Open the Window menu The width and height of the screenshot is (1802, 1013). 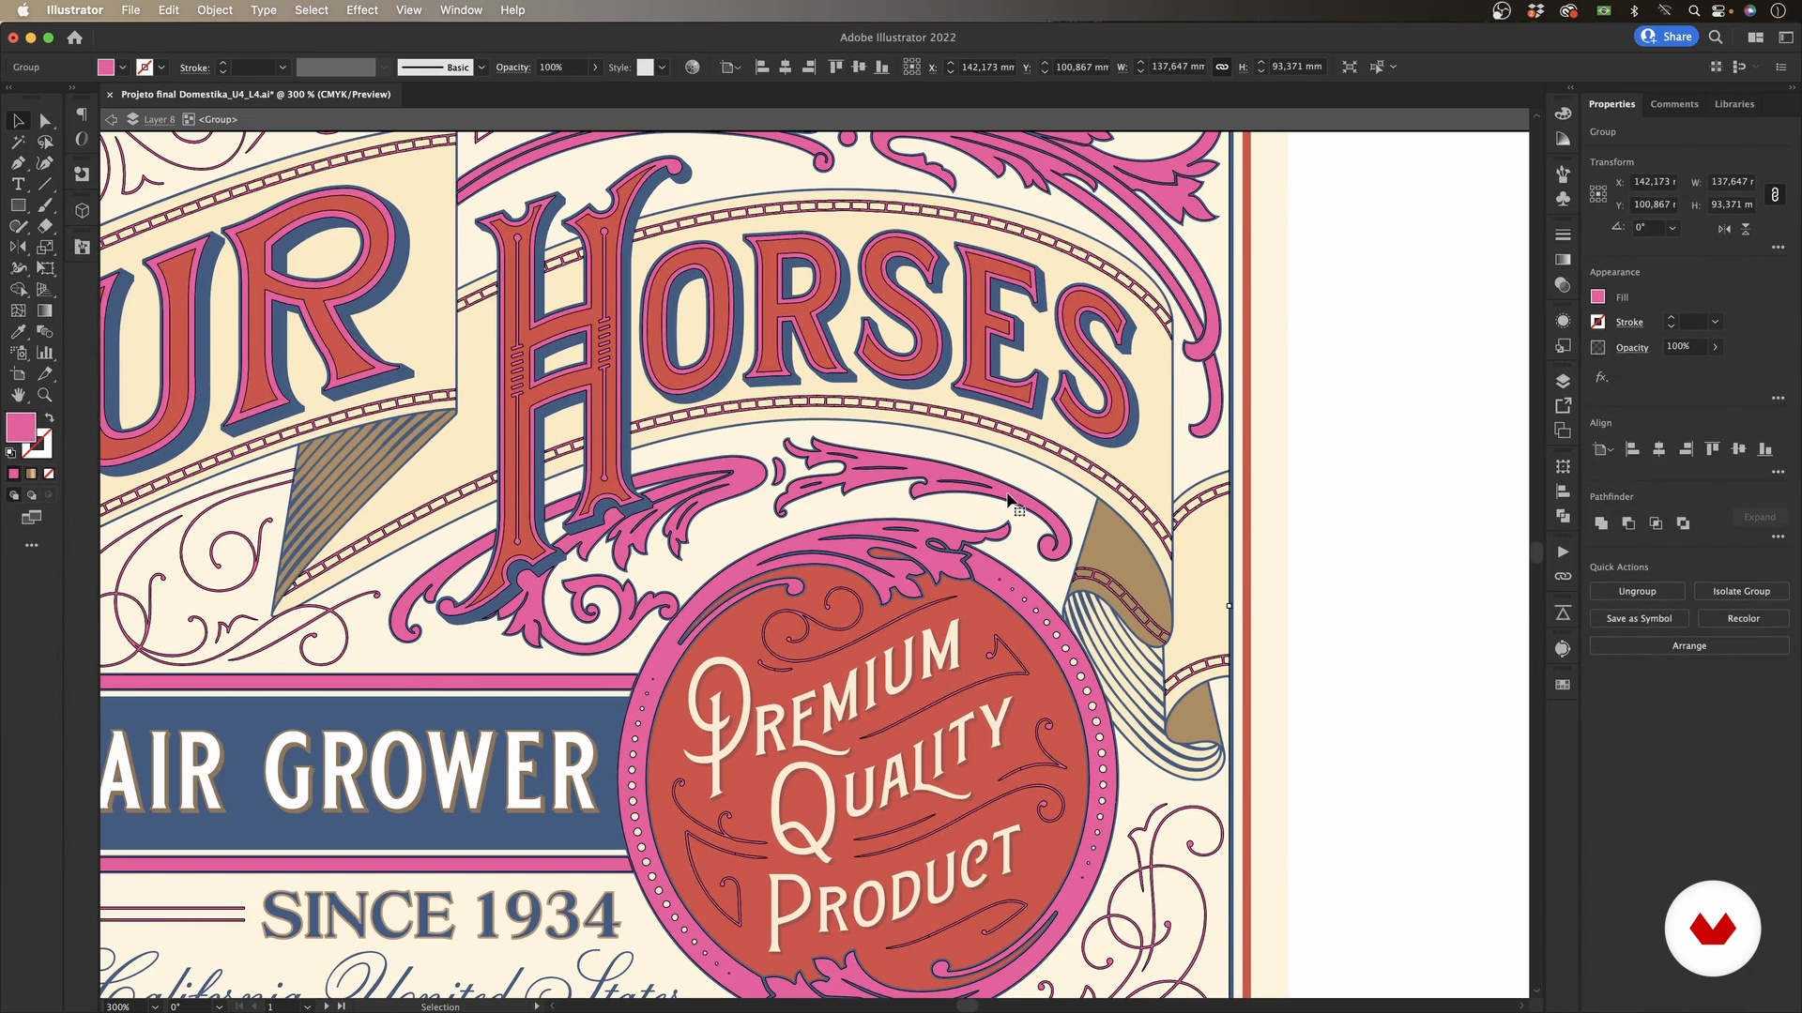(461, 10)
